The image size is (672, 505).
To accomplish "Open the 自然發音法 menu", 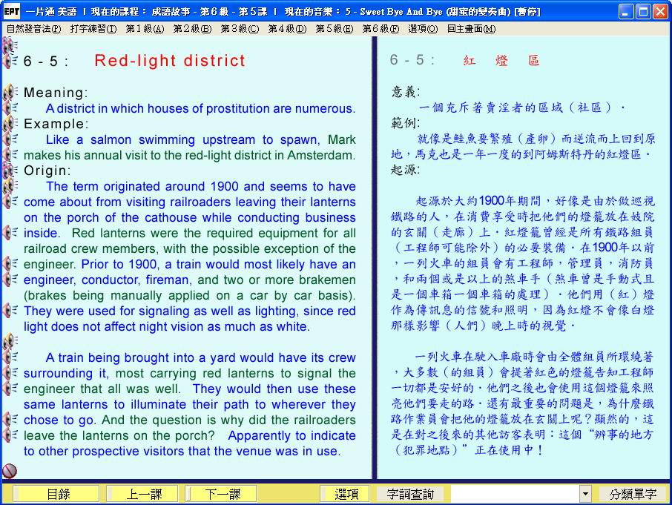I will pyautogui.click(x=33, y=29).
